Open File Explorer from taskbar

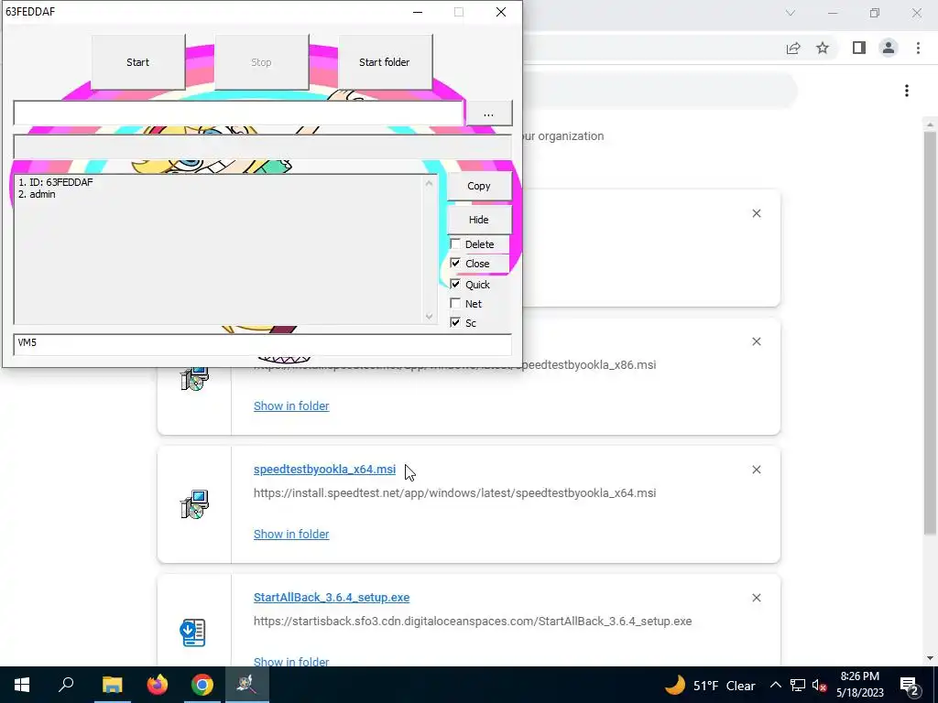[x=112, y=685]
